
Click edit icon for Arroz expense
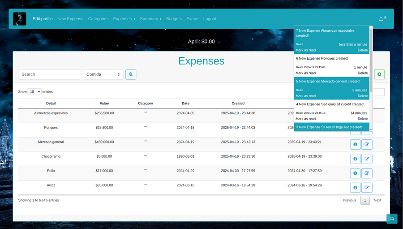coord(367,188)
